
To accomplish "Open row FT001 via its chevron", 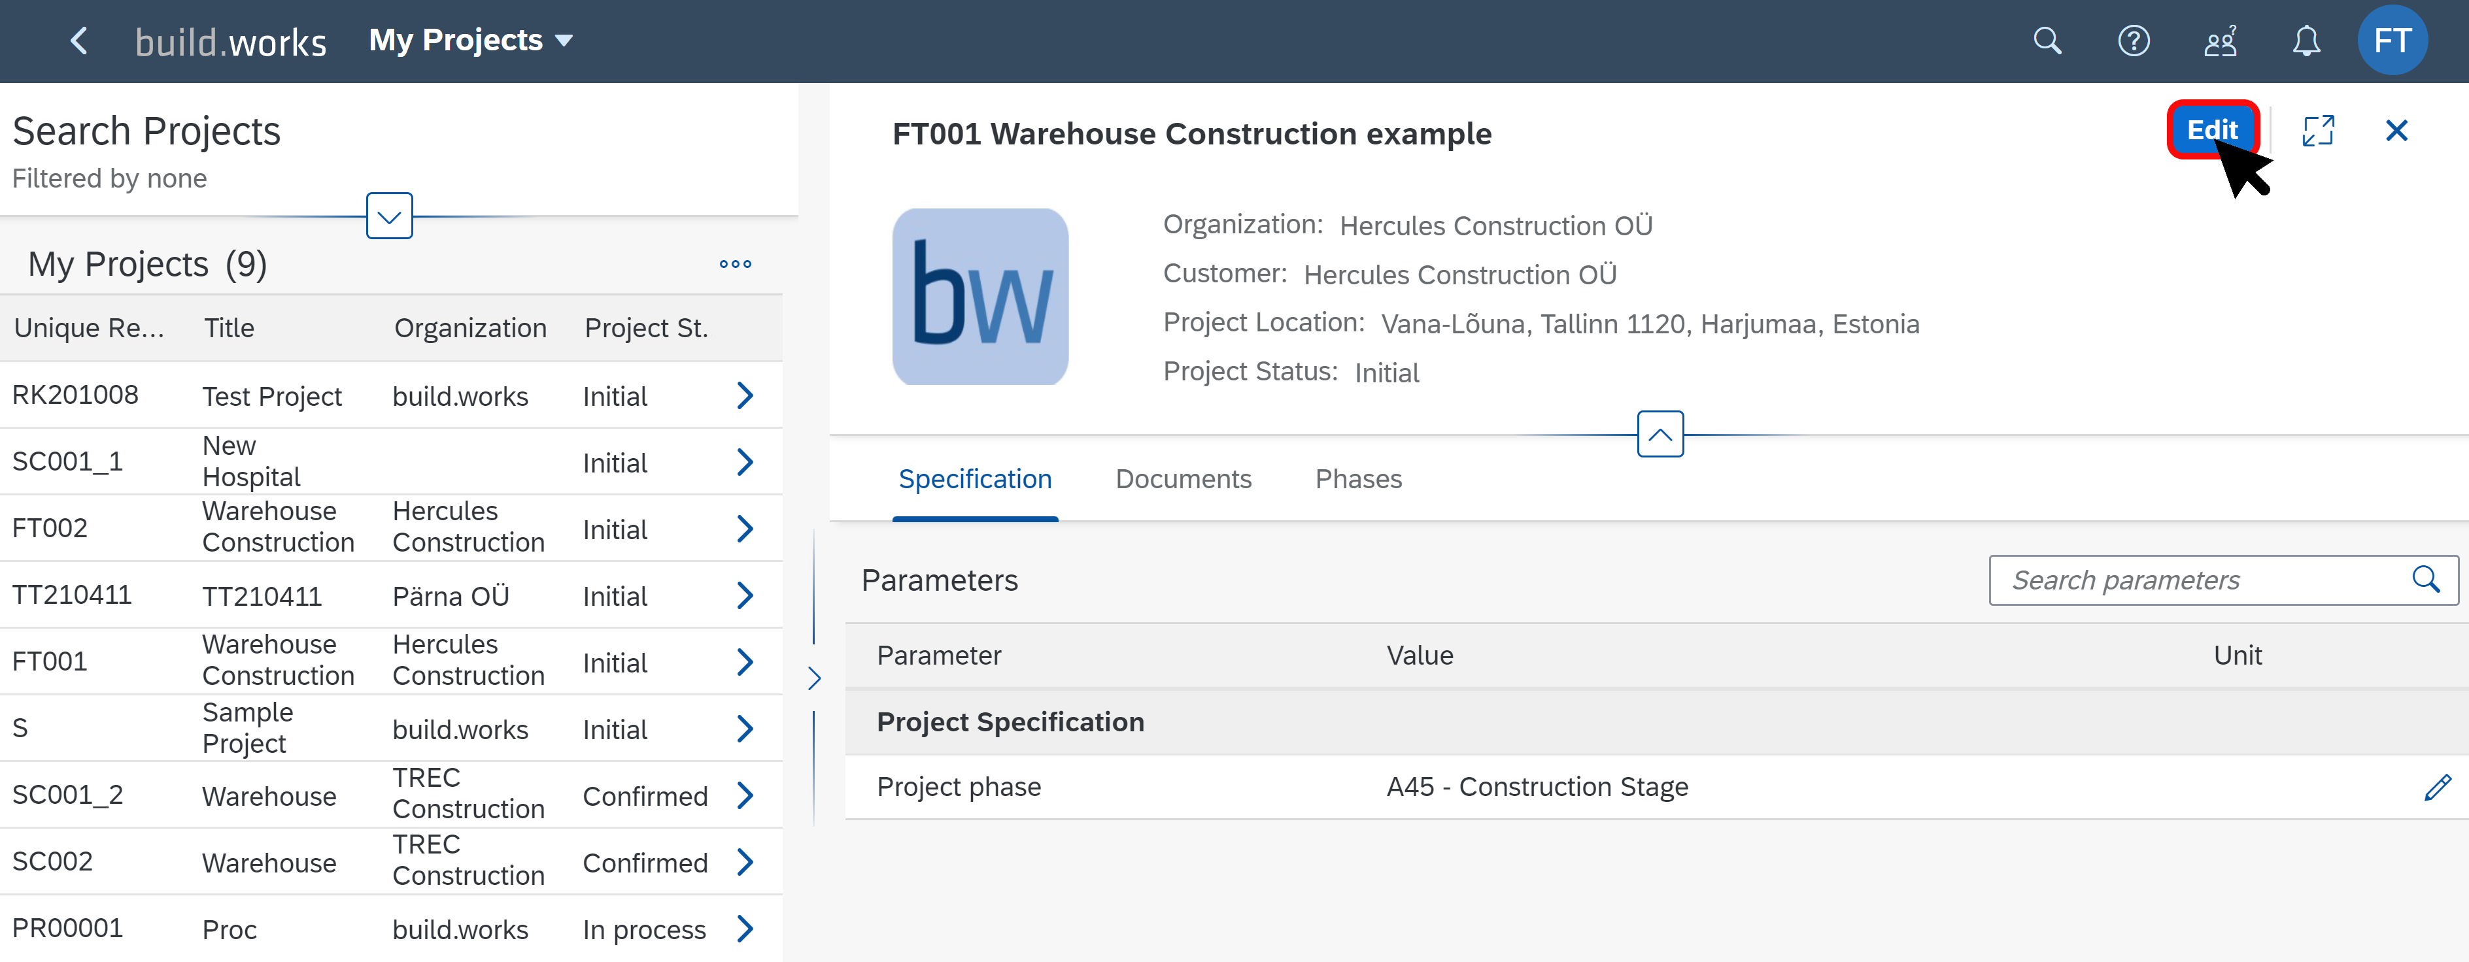I will (745, 662).
